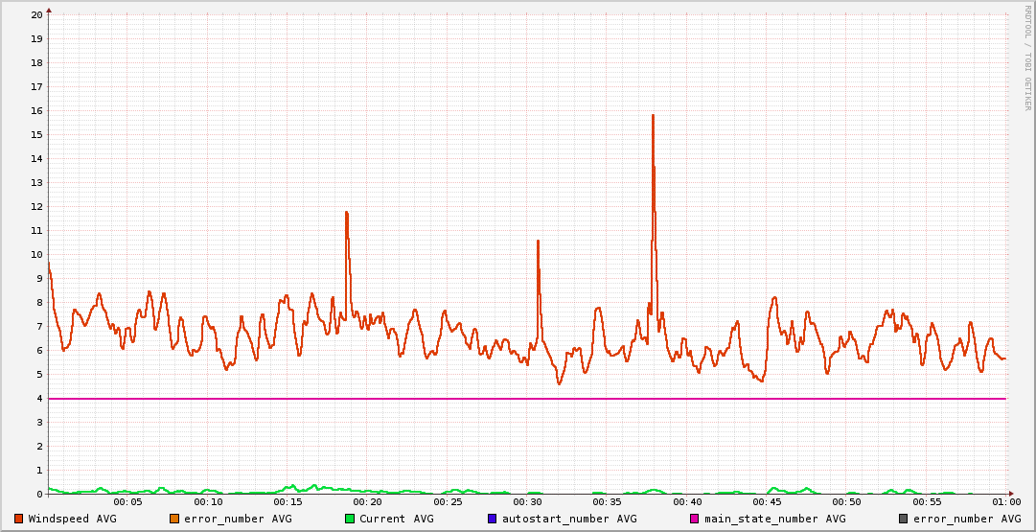Click the blue autostart_number legend swatch
This screenshot has height=532, width=1036.
493,519
